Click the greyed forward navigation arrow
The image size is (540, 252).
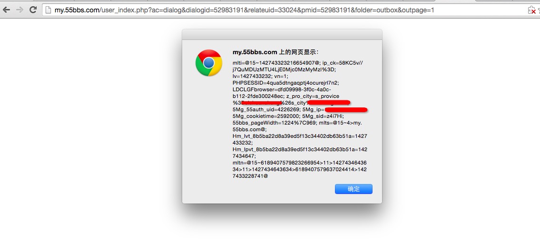click(20, 10)
